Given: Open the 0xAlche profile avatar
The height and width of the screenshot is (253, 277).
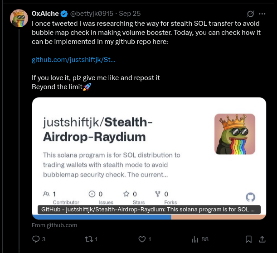Looking at the screenshot, I should tap(19, 18).
